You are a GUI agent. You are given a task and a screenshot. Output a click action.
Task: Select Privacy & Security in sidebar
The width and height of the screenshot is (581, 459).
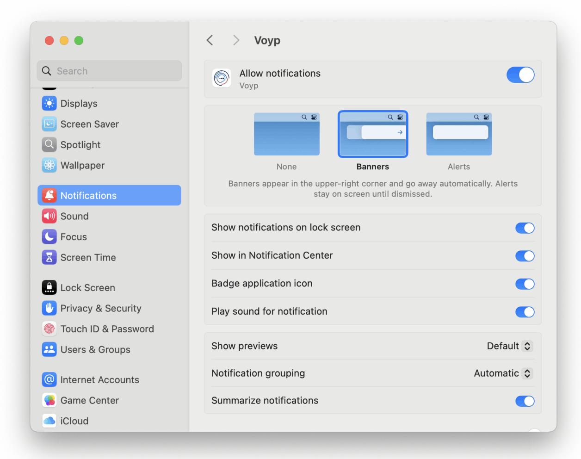click(101, 308)
